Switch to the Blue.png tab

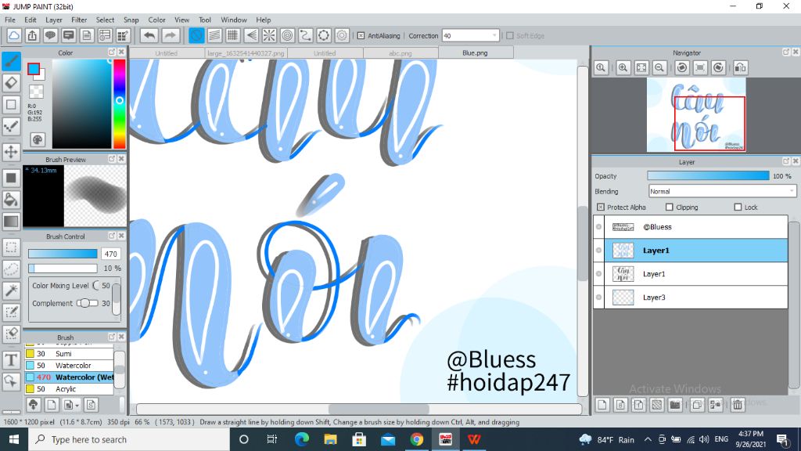(x=475, y=52)
